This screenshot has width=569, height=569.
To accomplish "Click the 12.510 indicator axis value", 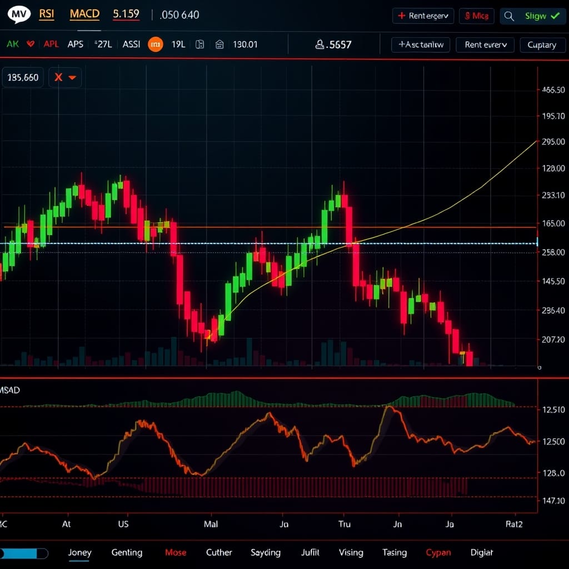I will (x=553, y=410).
